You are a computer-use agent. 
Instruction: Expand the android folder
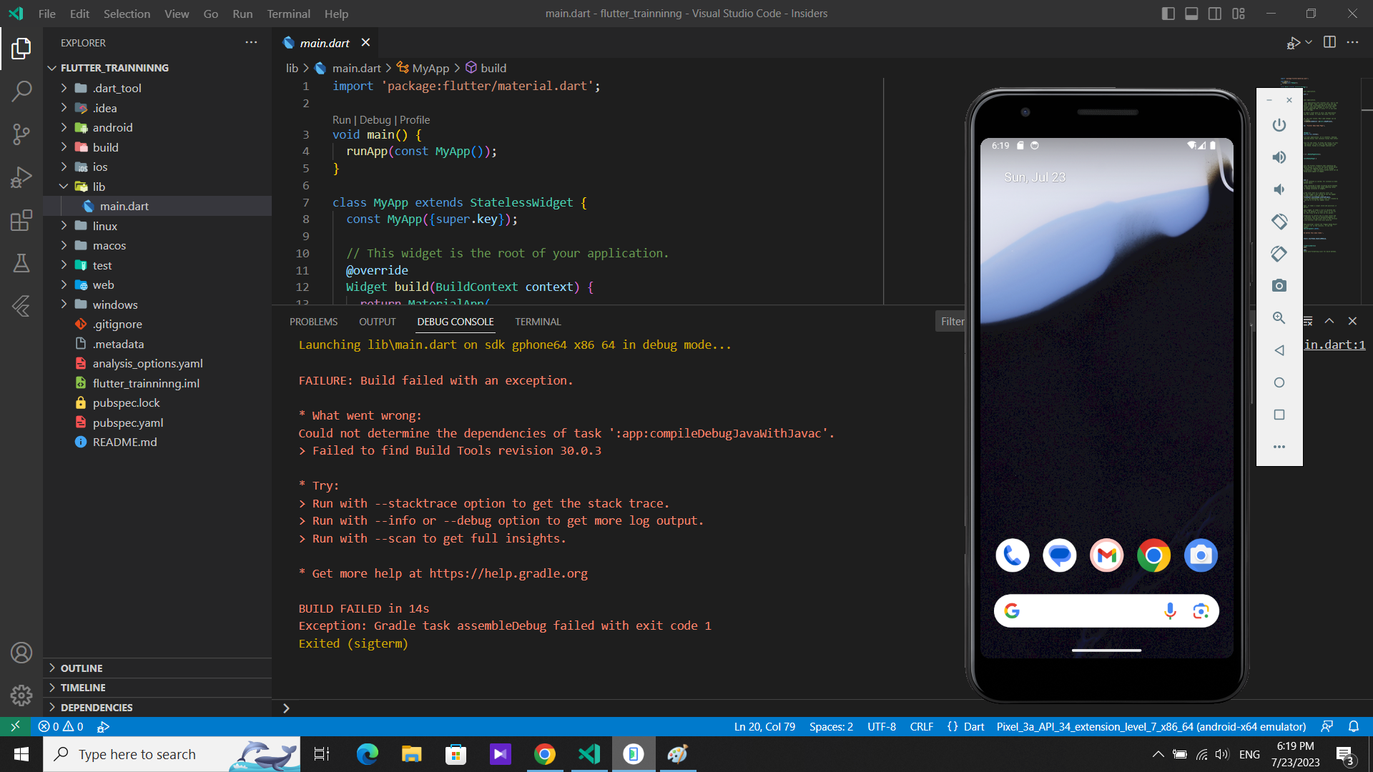(112, 127)
